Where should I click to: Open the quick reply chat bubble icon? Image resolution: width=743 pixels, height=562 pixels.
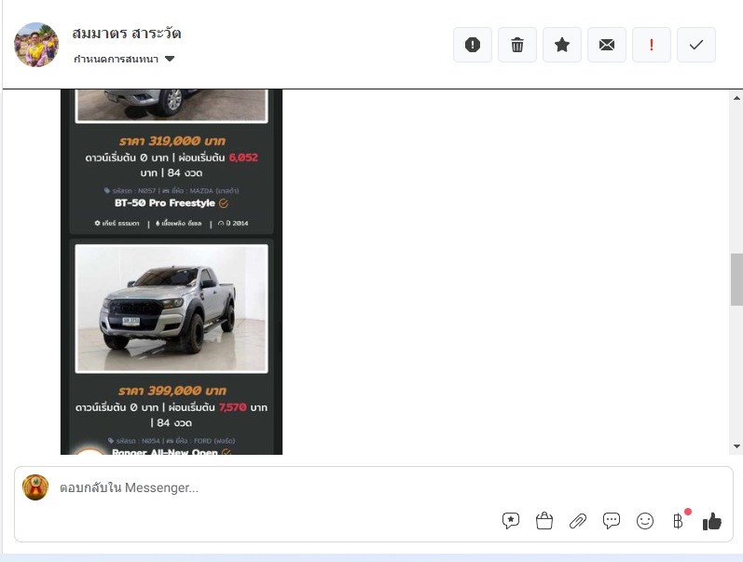(x=612, y=521)
